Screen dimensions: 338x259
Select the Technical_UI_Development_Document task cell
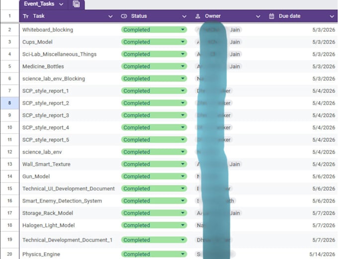69,189
